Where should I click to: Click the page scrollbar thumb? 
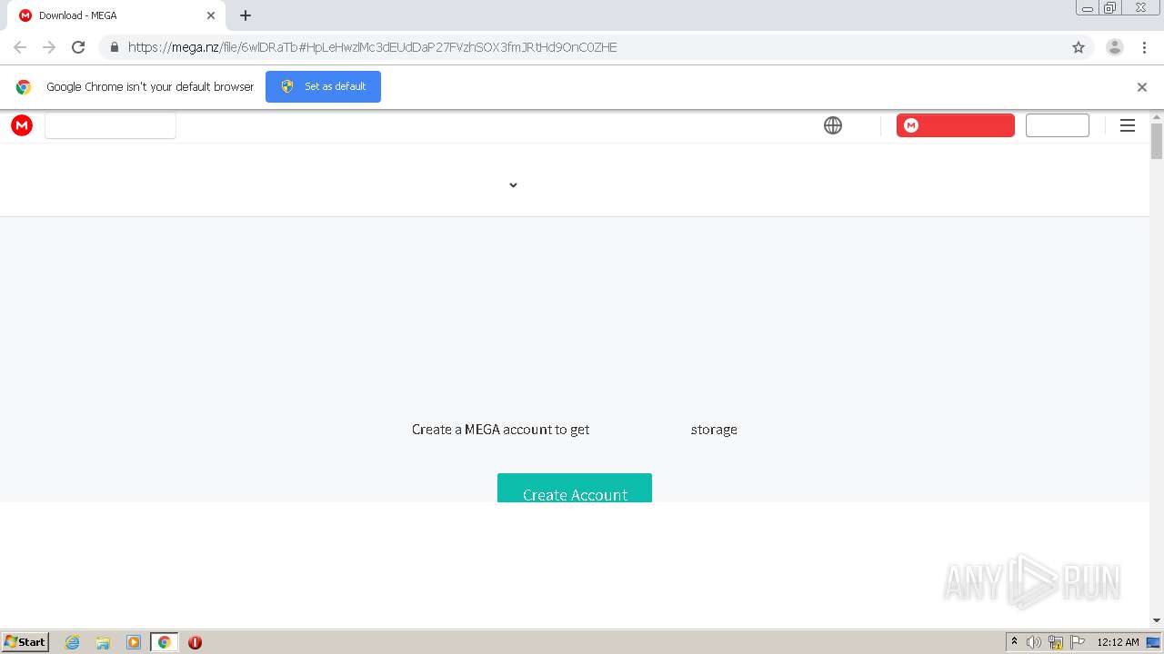click(1157, 141)
